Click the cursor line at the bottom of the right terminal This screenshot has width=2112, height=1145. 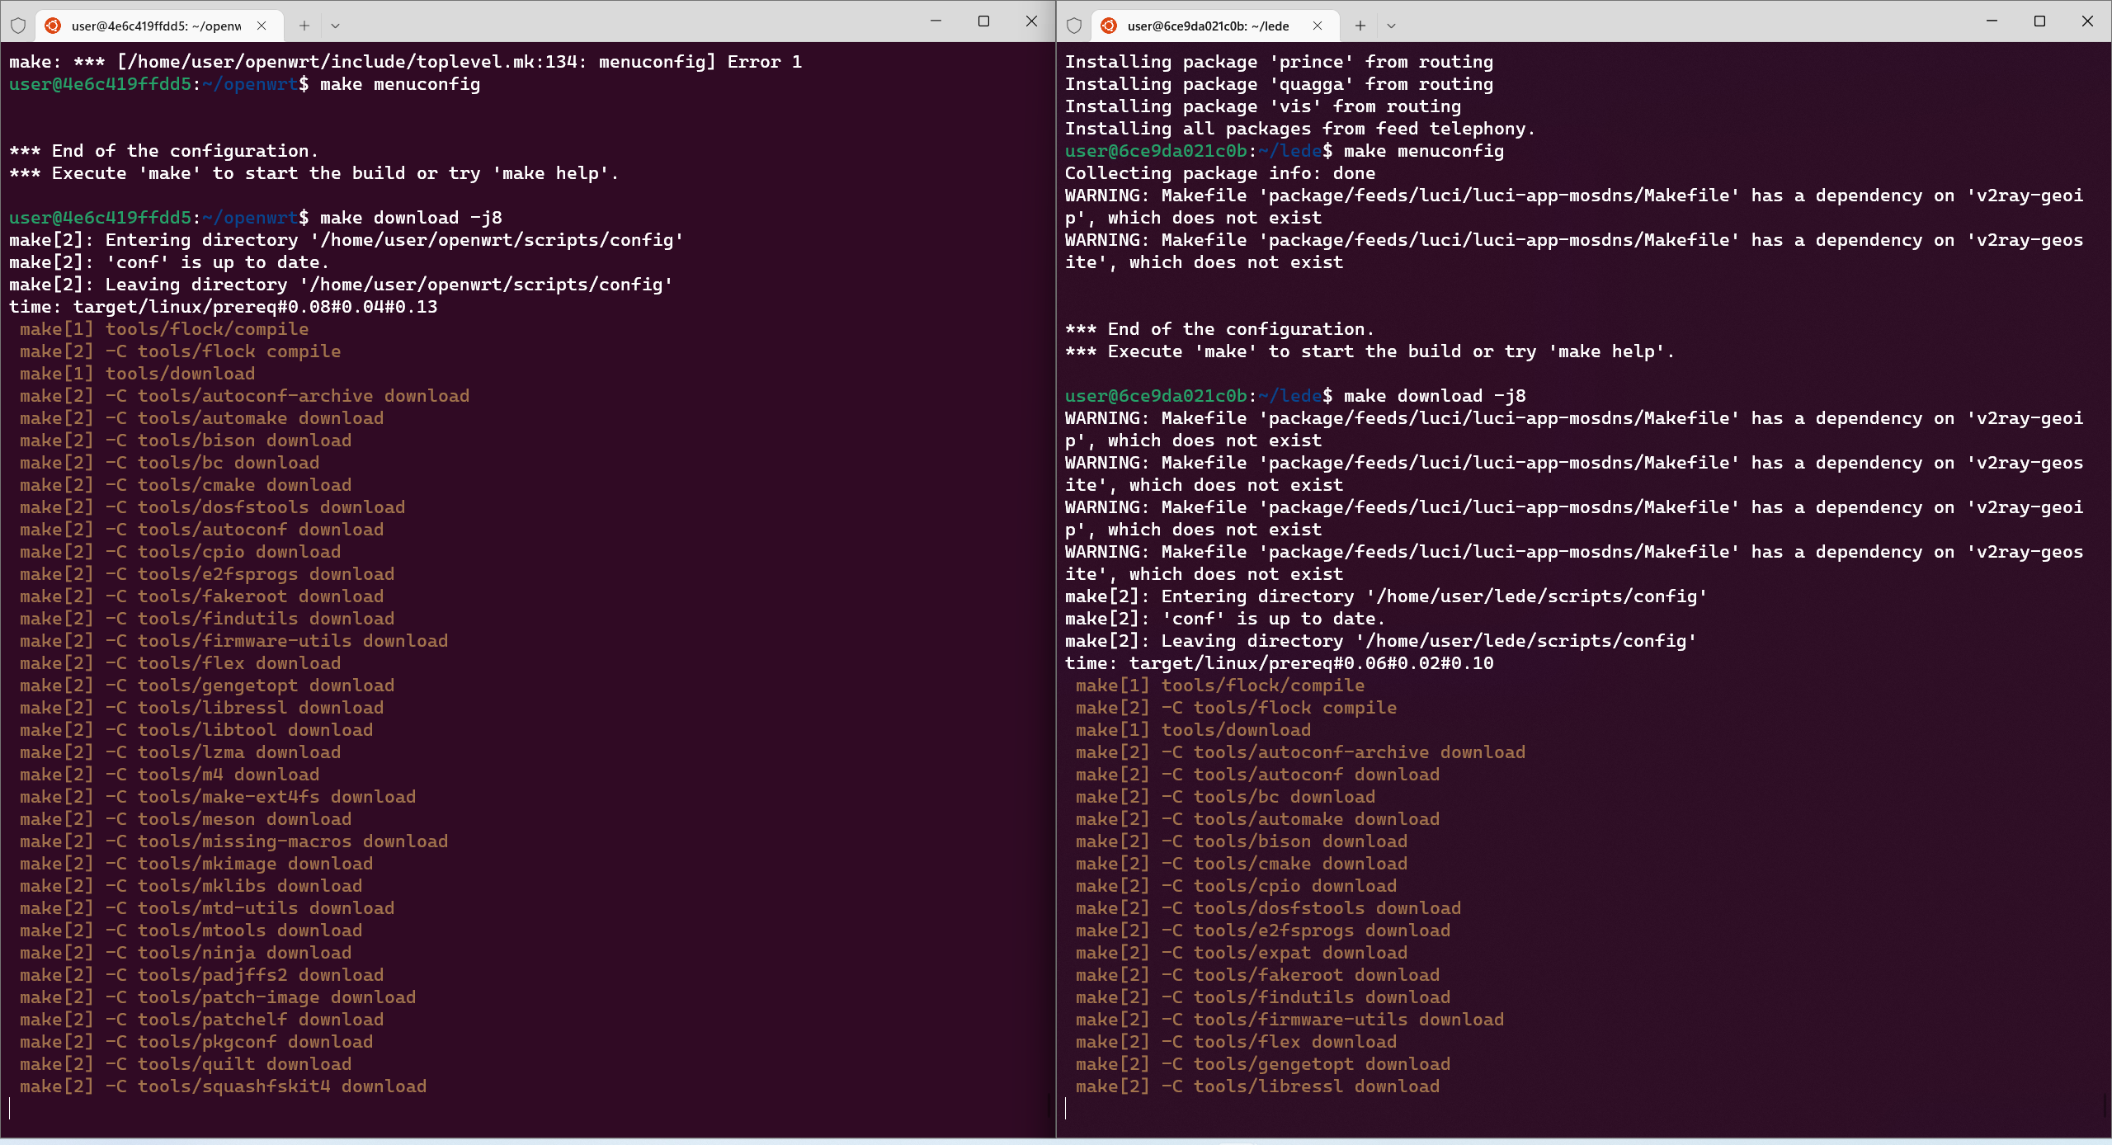[1066, 1108]
